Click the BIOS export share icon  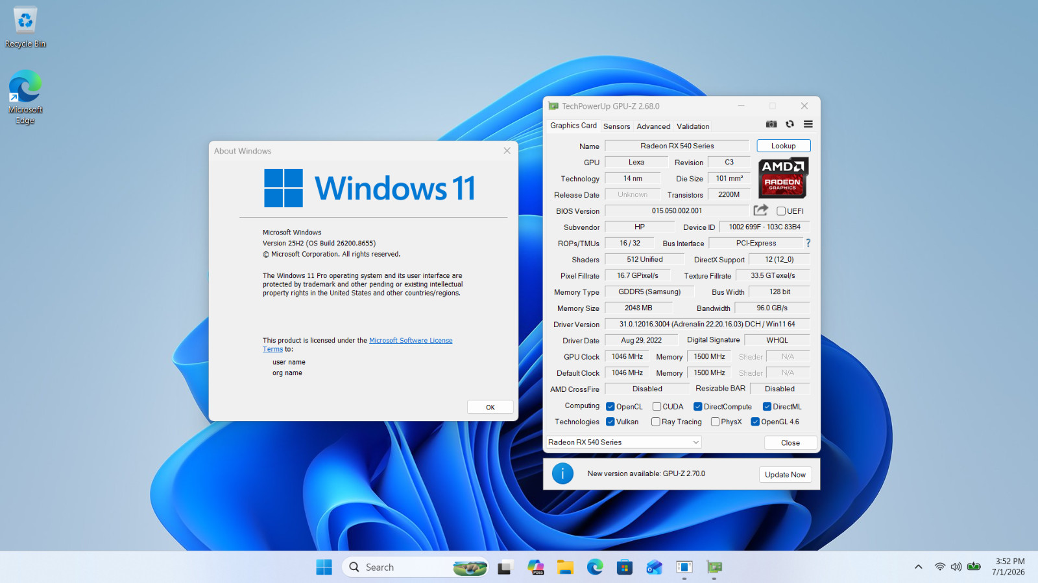[x=760, y=210]
